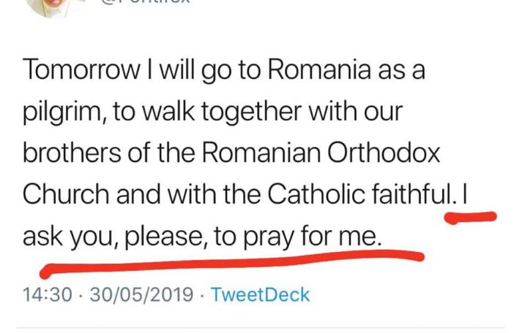This screenshot has height=333, width=514.
Task: Click the word "Tomorrow" in the tweet
Action: point(81,70)
